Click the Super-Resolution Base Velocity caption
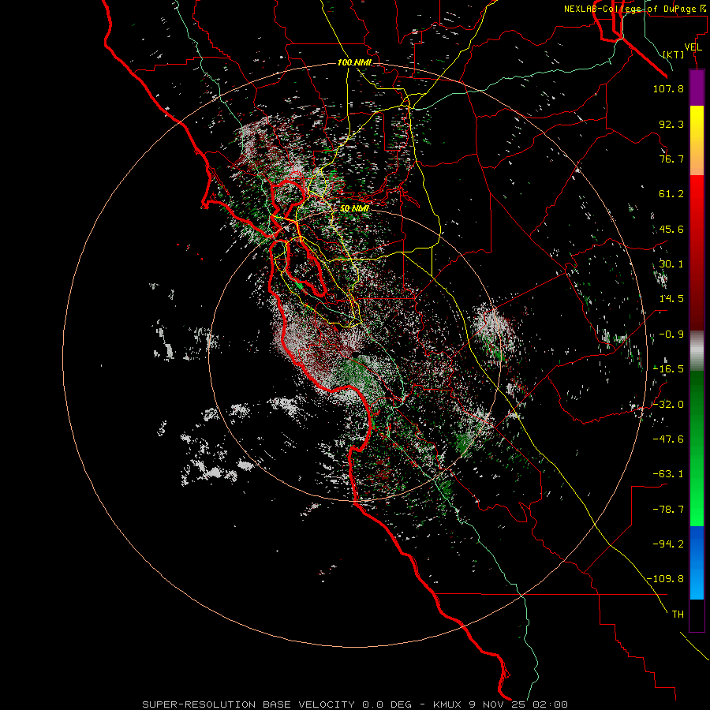The image size is (710, 710). [354, 704]
